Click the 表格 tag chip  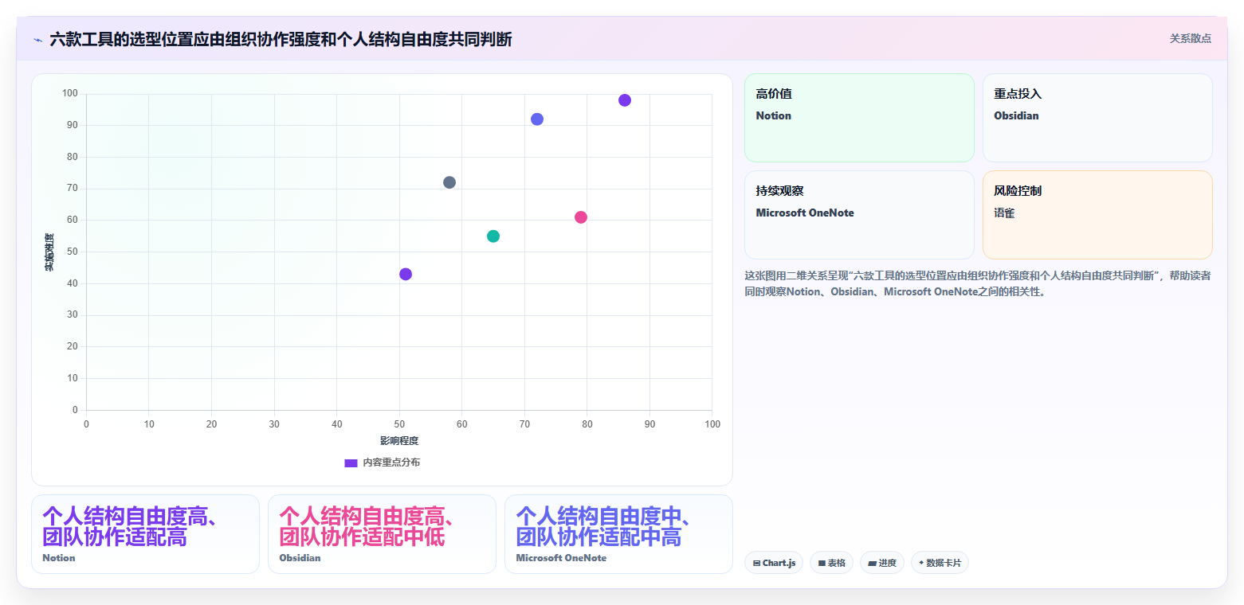(831, 563)
